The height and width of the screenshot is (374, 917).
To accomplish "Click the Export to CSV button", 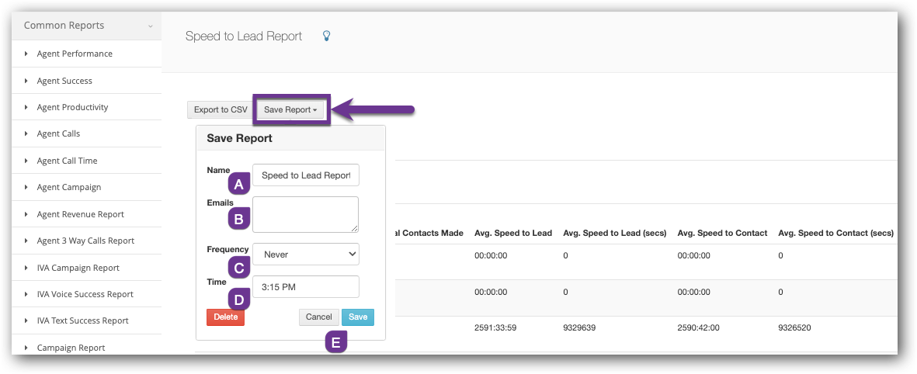I will click(x=221, y=110).
